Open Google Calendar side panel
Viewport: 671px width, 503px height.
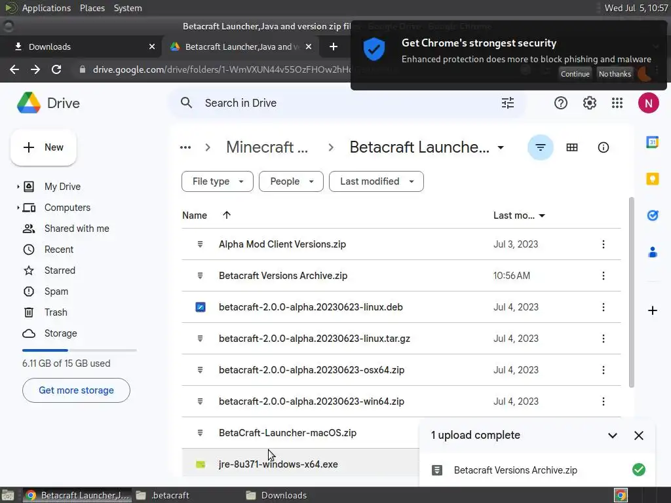652,142
